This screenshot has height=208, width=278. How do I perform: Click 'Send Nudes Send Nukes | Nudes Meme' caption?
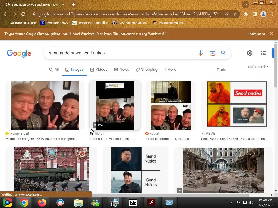[x=235, y=139]
